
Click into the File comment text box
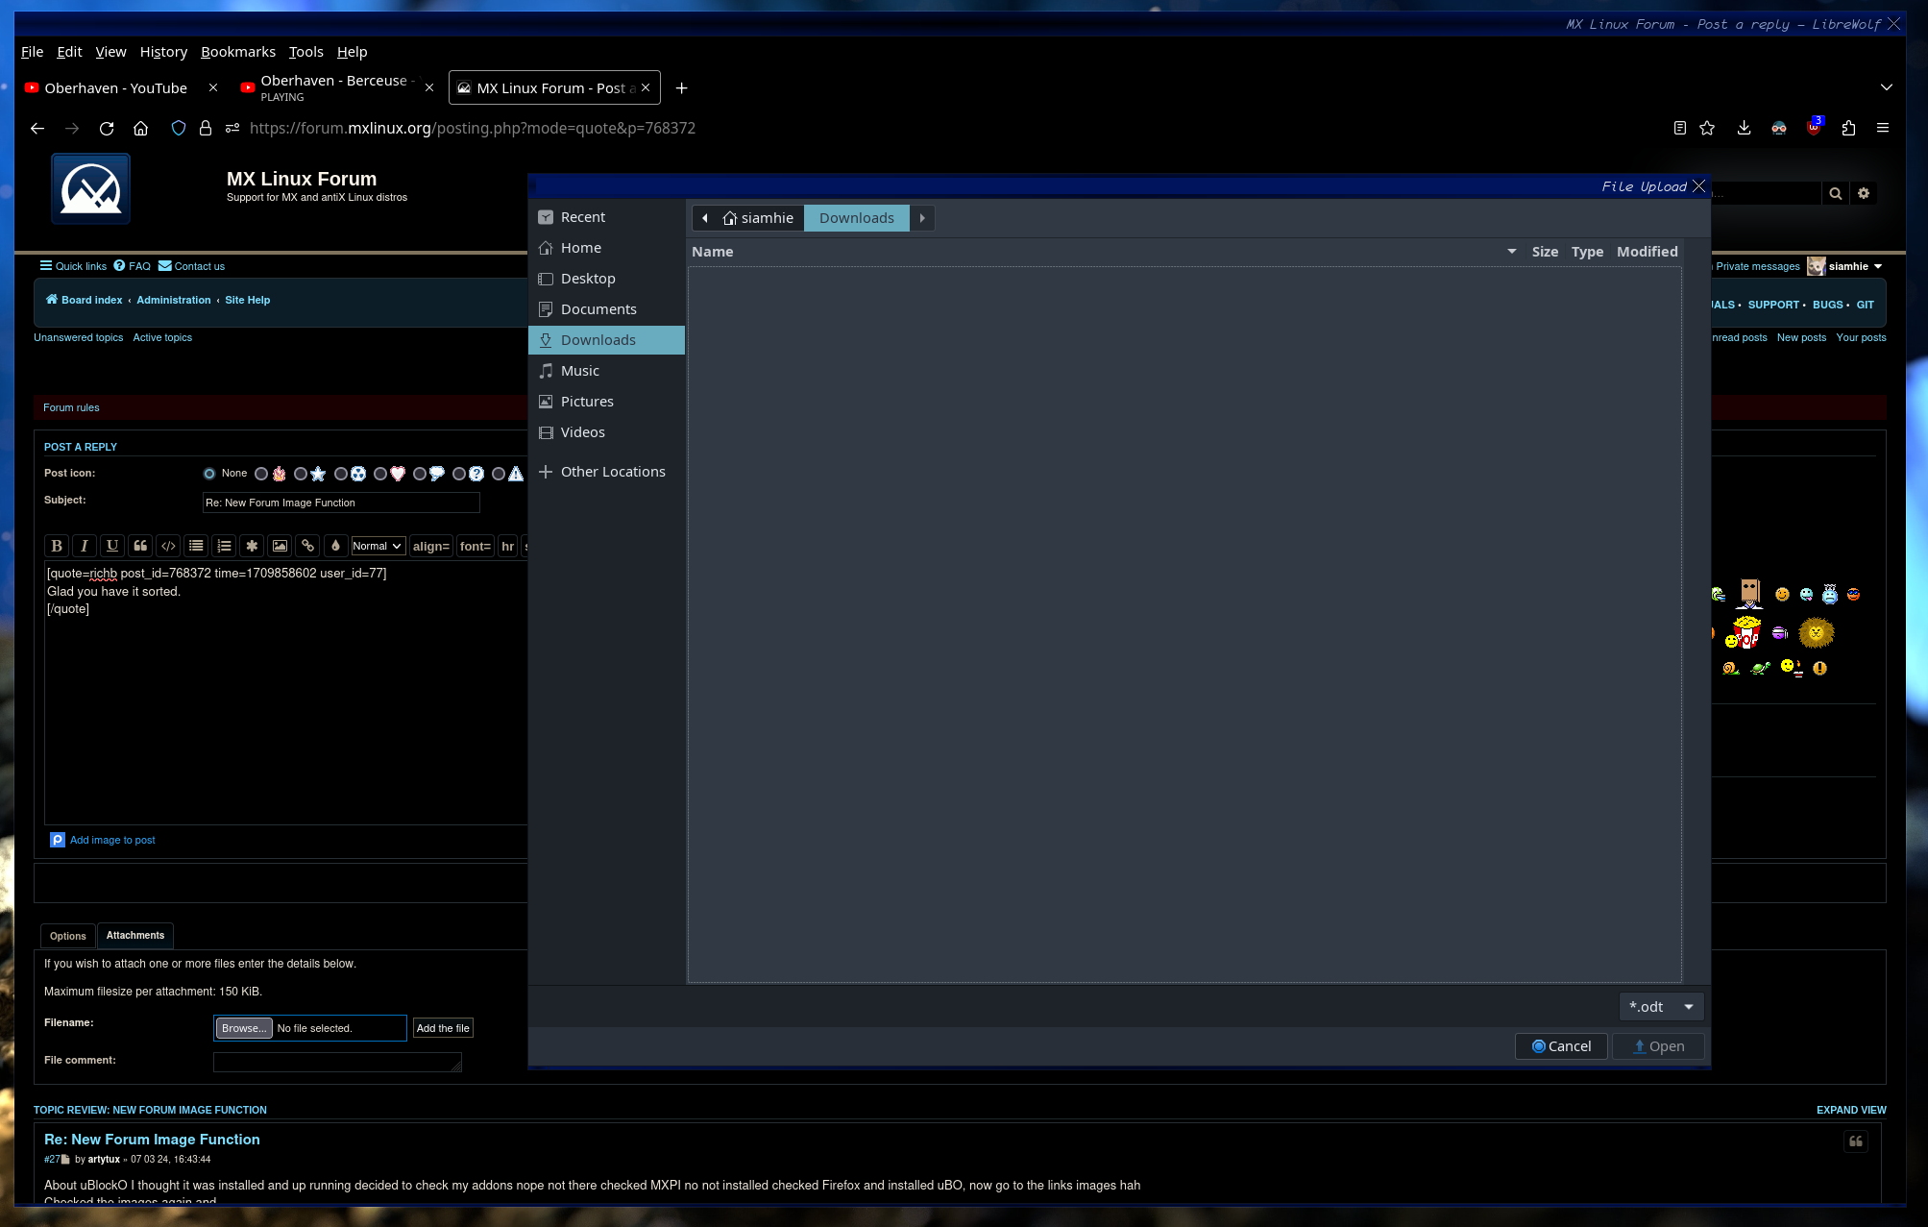[337, 1062]
